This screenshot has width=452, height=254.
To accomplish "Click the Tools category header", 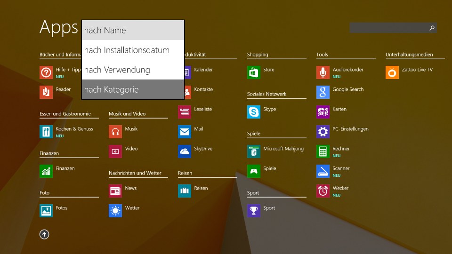I will click(322, 55).
